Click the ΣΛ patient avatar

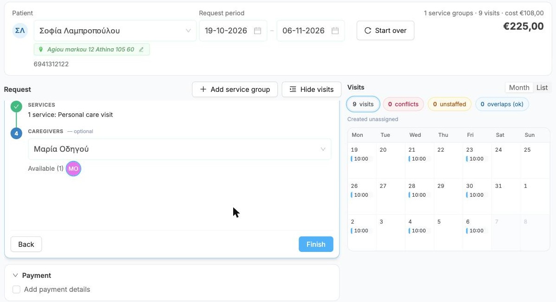click(20, 31)
